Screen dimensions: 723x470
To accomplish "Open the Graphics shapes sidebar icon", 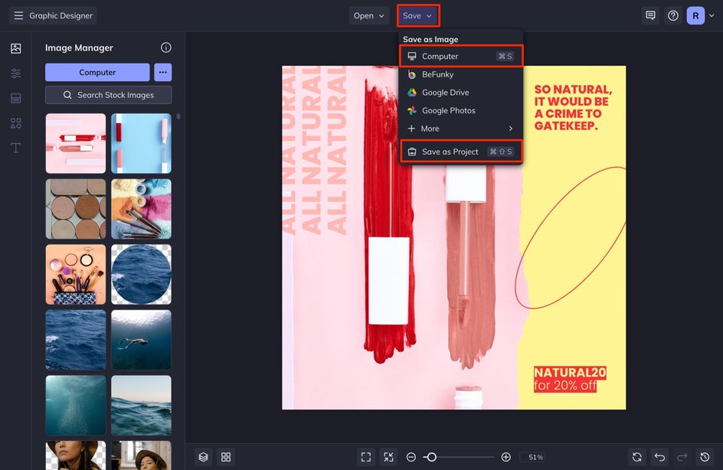I will pyautogui.click(x=15, y=123).
